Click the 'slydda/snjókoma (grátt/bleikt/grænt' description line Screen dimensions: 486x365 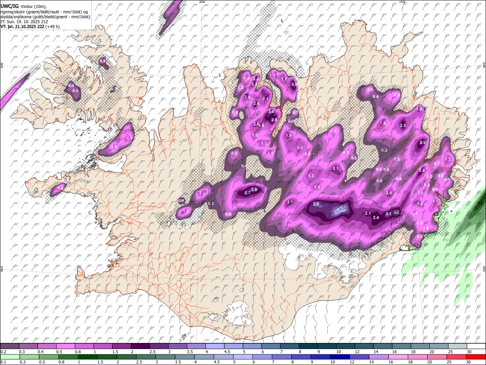point(45,17)
